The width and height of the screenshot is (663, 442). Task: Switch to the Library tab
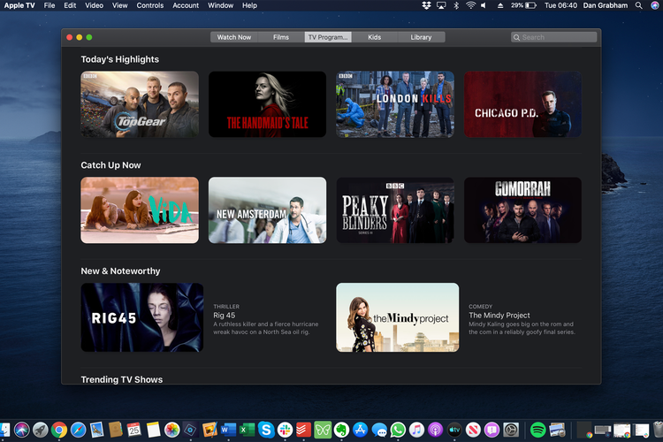point(421,37)
